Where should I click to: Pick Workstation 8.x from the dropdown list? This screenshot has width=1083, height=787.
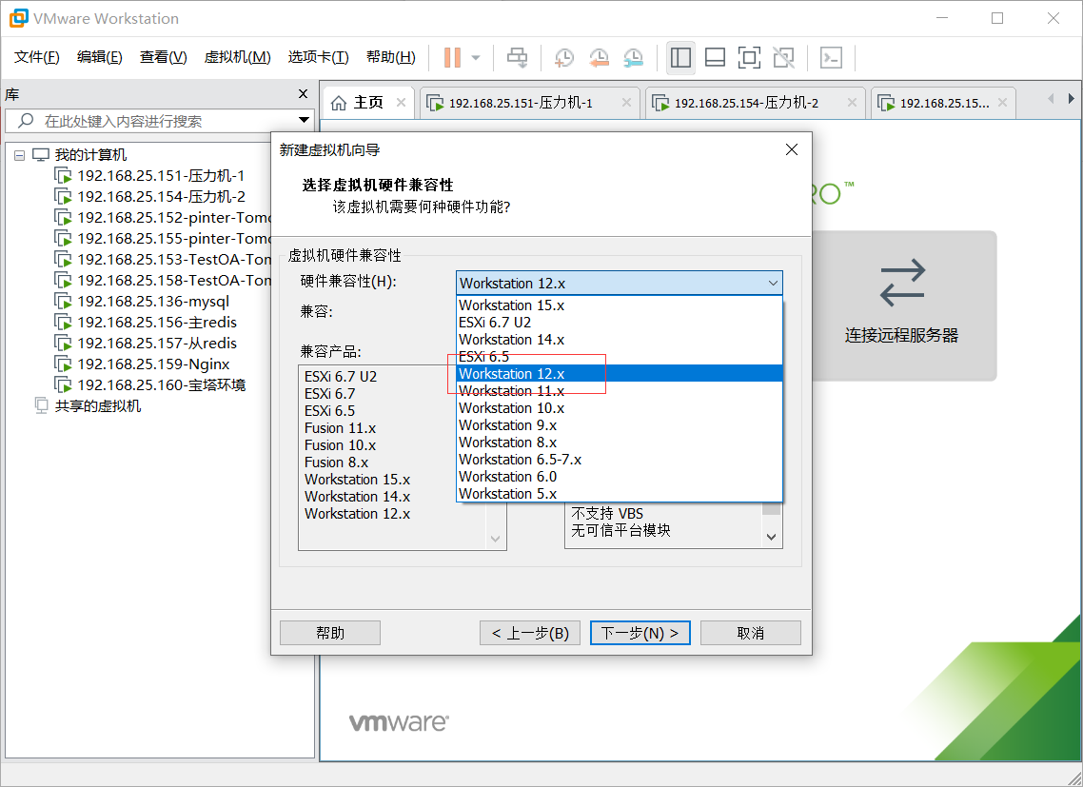pos(620,443)
